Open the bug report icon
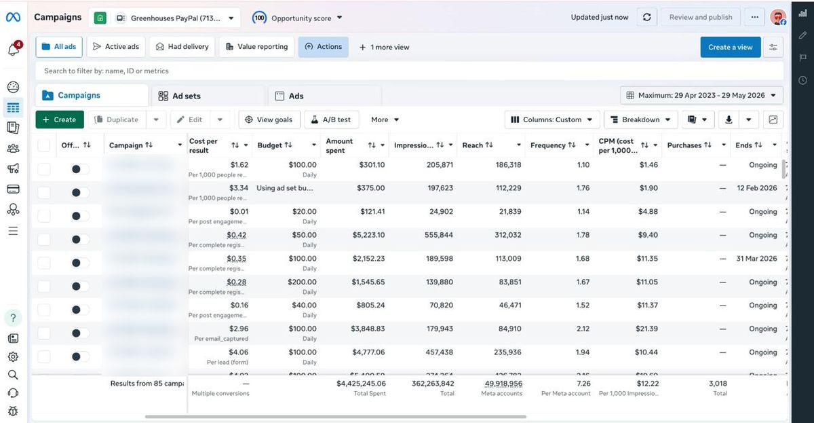 tap(13, 411)
